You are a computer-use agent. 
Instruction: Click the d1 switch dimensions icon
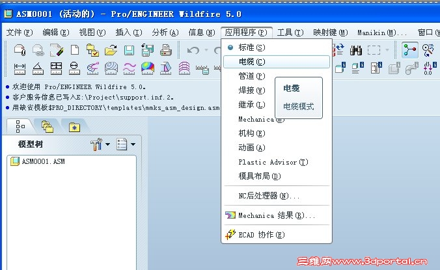(x=430, y=68)
